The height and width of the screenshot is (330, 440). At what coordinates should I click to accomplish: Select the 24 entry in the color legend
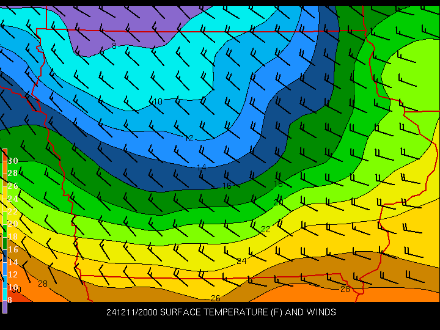[x=12, y=199]
